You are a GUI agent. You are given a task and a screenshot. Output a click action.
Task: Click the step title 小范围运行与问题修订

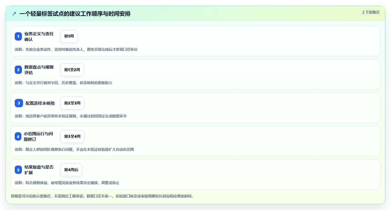38,136
